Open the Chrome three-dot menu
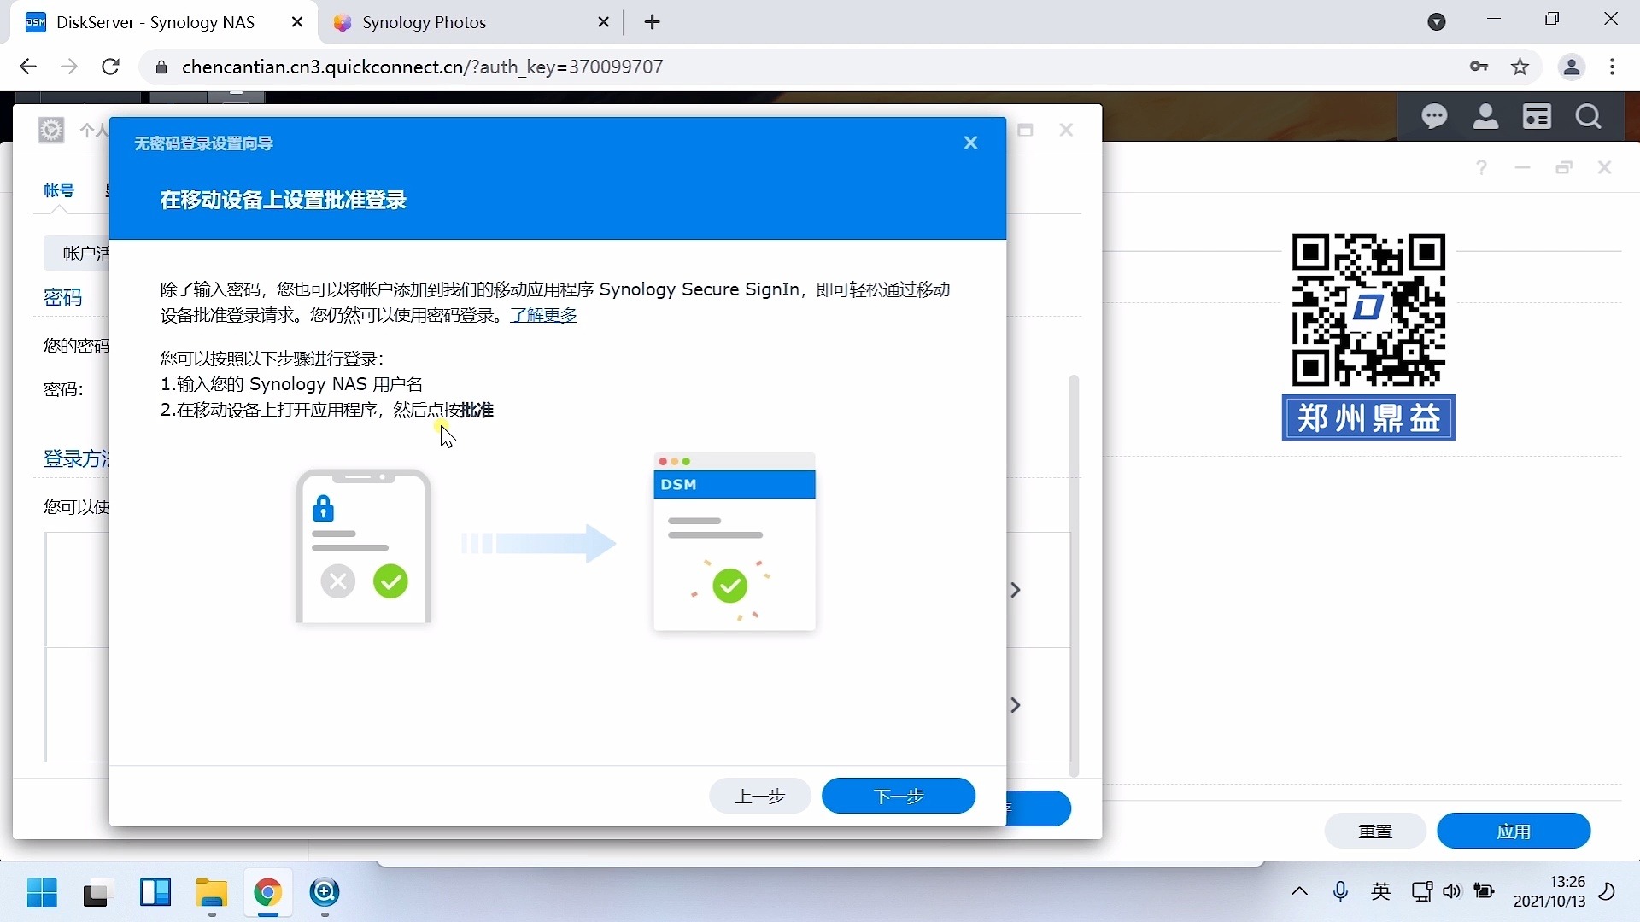The width and height of the screenshot is (1640, 922). 1614,66
